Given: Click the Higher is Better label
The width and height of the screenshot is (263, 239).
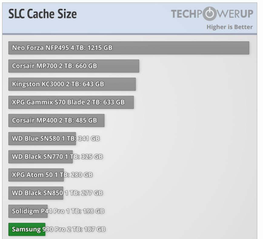Looking at the screenshot, I should click(229, 27).
